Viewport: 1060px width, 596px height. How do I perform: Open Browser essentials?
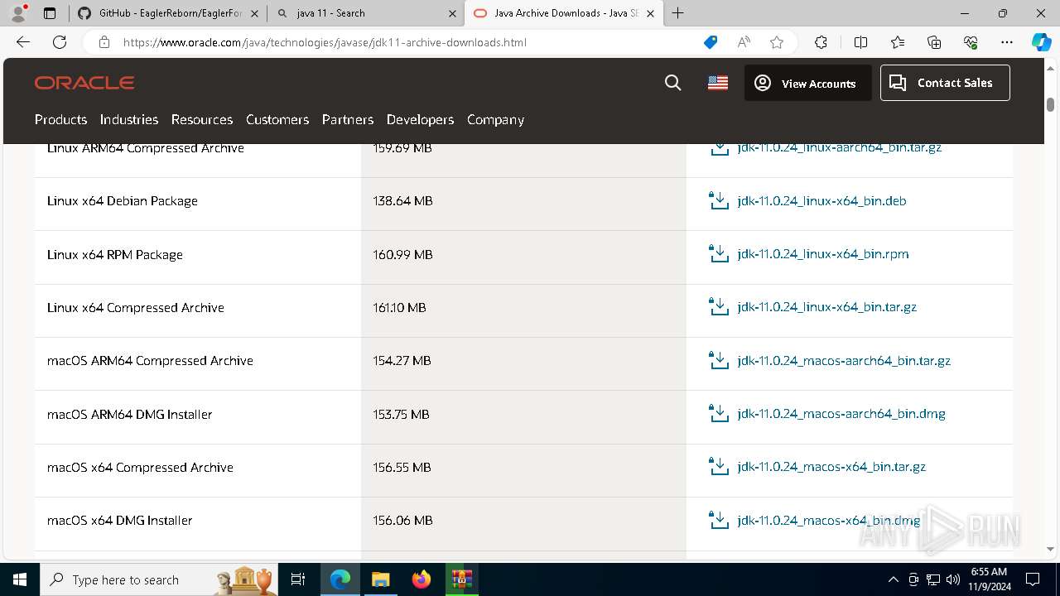971,42
